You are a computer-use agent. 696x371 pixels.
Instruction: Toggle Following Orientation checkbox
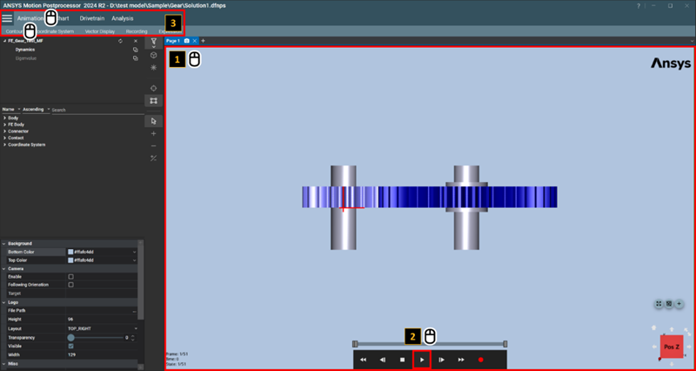(70, 285)
